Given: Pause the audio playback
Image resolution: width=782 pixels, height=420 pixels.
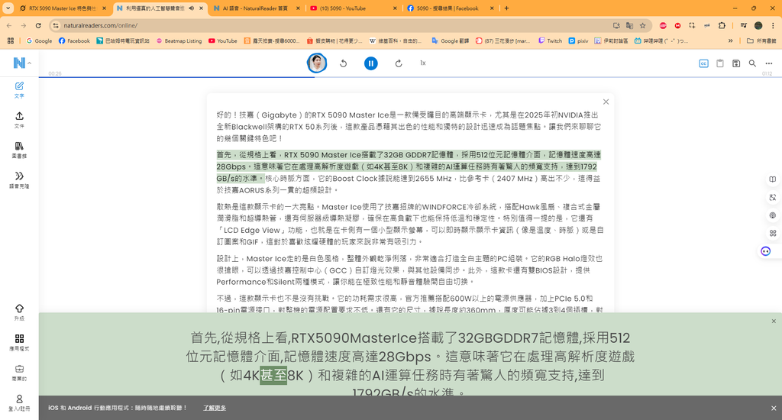Looking at the screenshot, I should (x=370, y=63).
